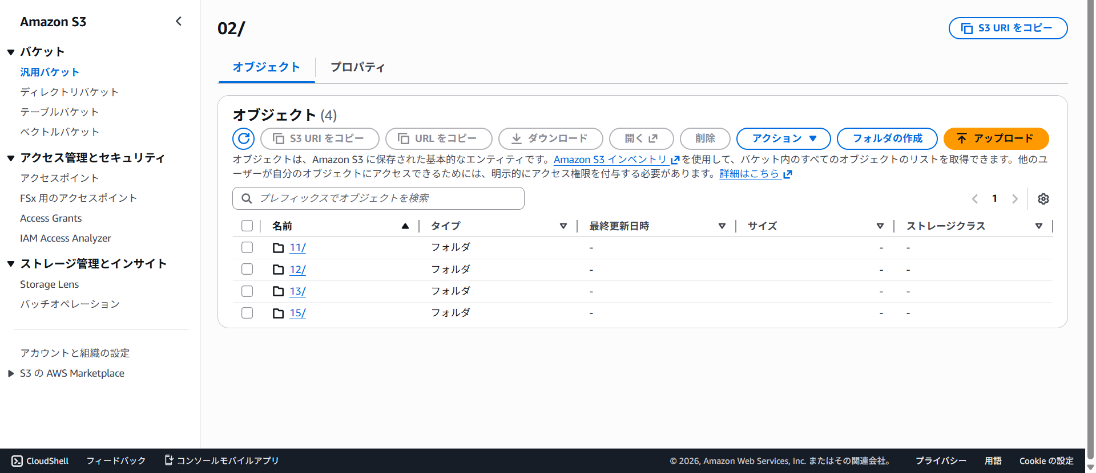Image resolution: width=1096 pixels, height=473 pixels.
Task: Open table preferences gear icon
Action: (1043, 199)
